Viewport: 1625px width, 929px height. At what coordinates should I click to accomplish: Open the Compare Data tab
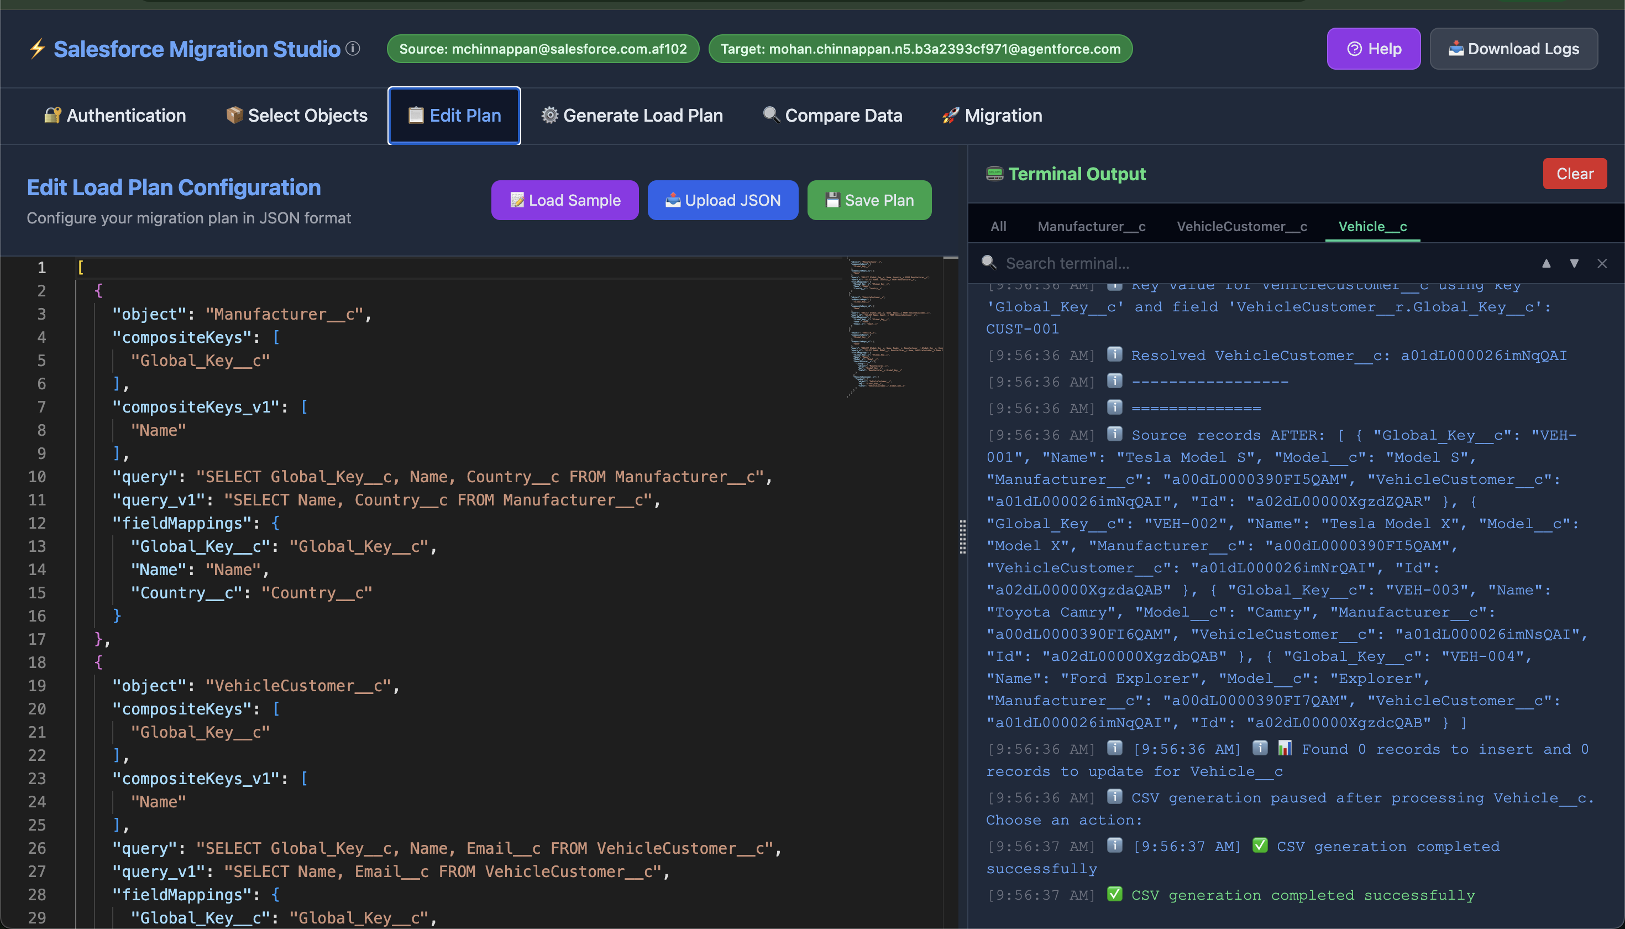point(832,116)
